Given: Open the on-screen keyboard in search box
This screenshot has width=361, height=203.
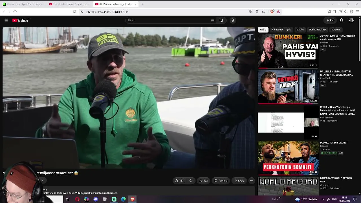Looking at the screenshot, I should 213,20.
